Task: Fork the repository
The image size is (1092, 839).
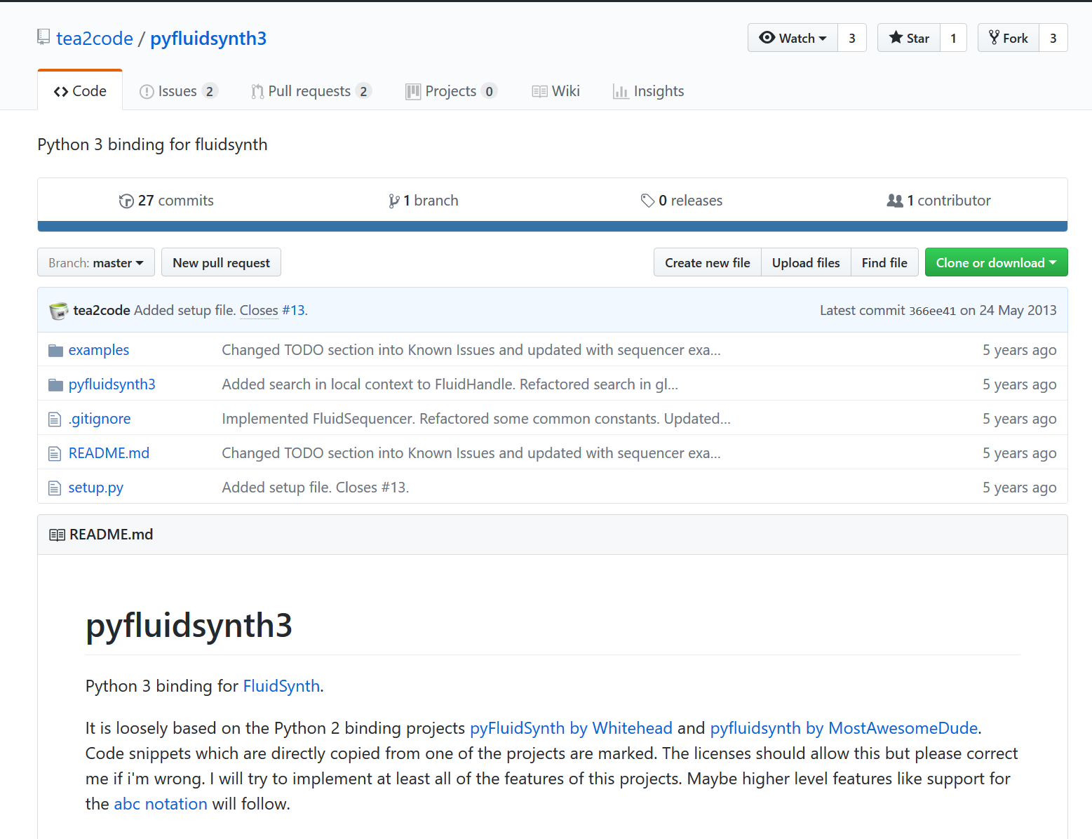Action: click(x=1009, y=38)
